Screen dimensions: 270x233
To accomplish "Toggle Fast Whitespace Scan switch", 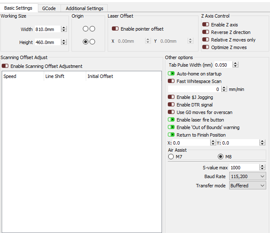I will pos(171,81).
